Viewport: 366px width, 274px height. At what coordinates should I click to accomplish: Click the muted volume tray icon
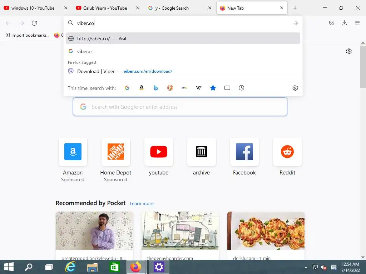[x=324, y=267]
